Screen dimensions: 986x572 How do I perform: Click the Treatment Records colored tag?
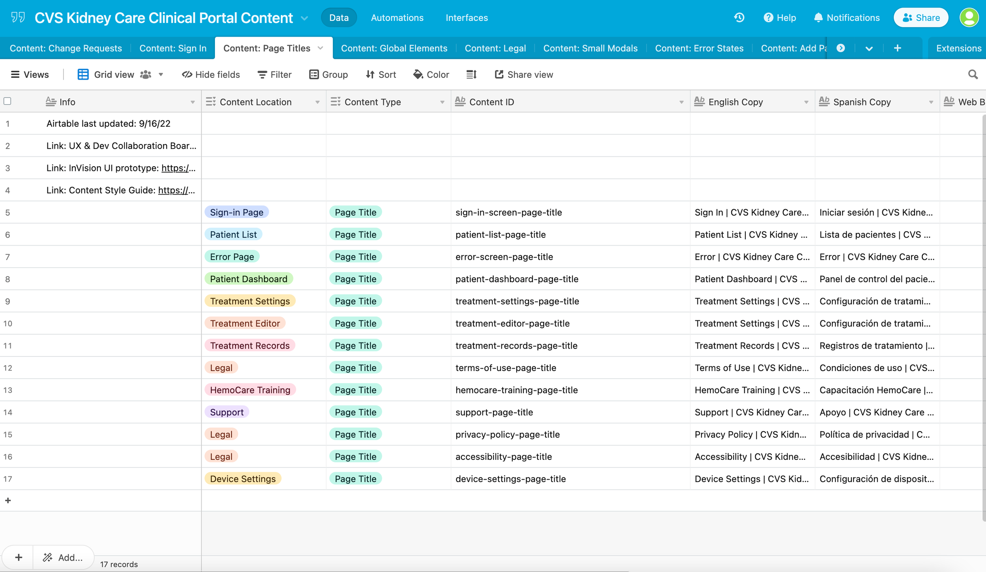(250, 345)
